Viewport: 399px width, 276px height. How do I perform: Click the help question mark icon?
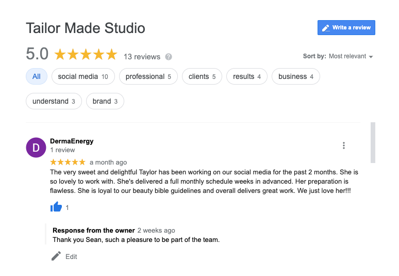click(169, 57)
